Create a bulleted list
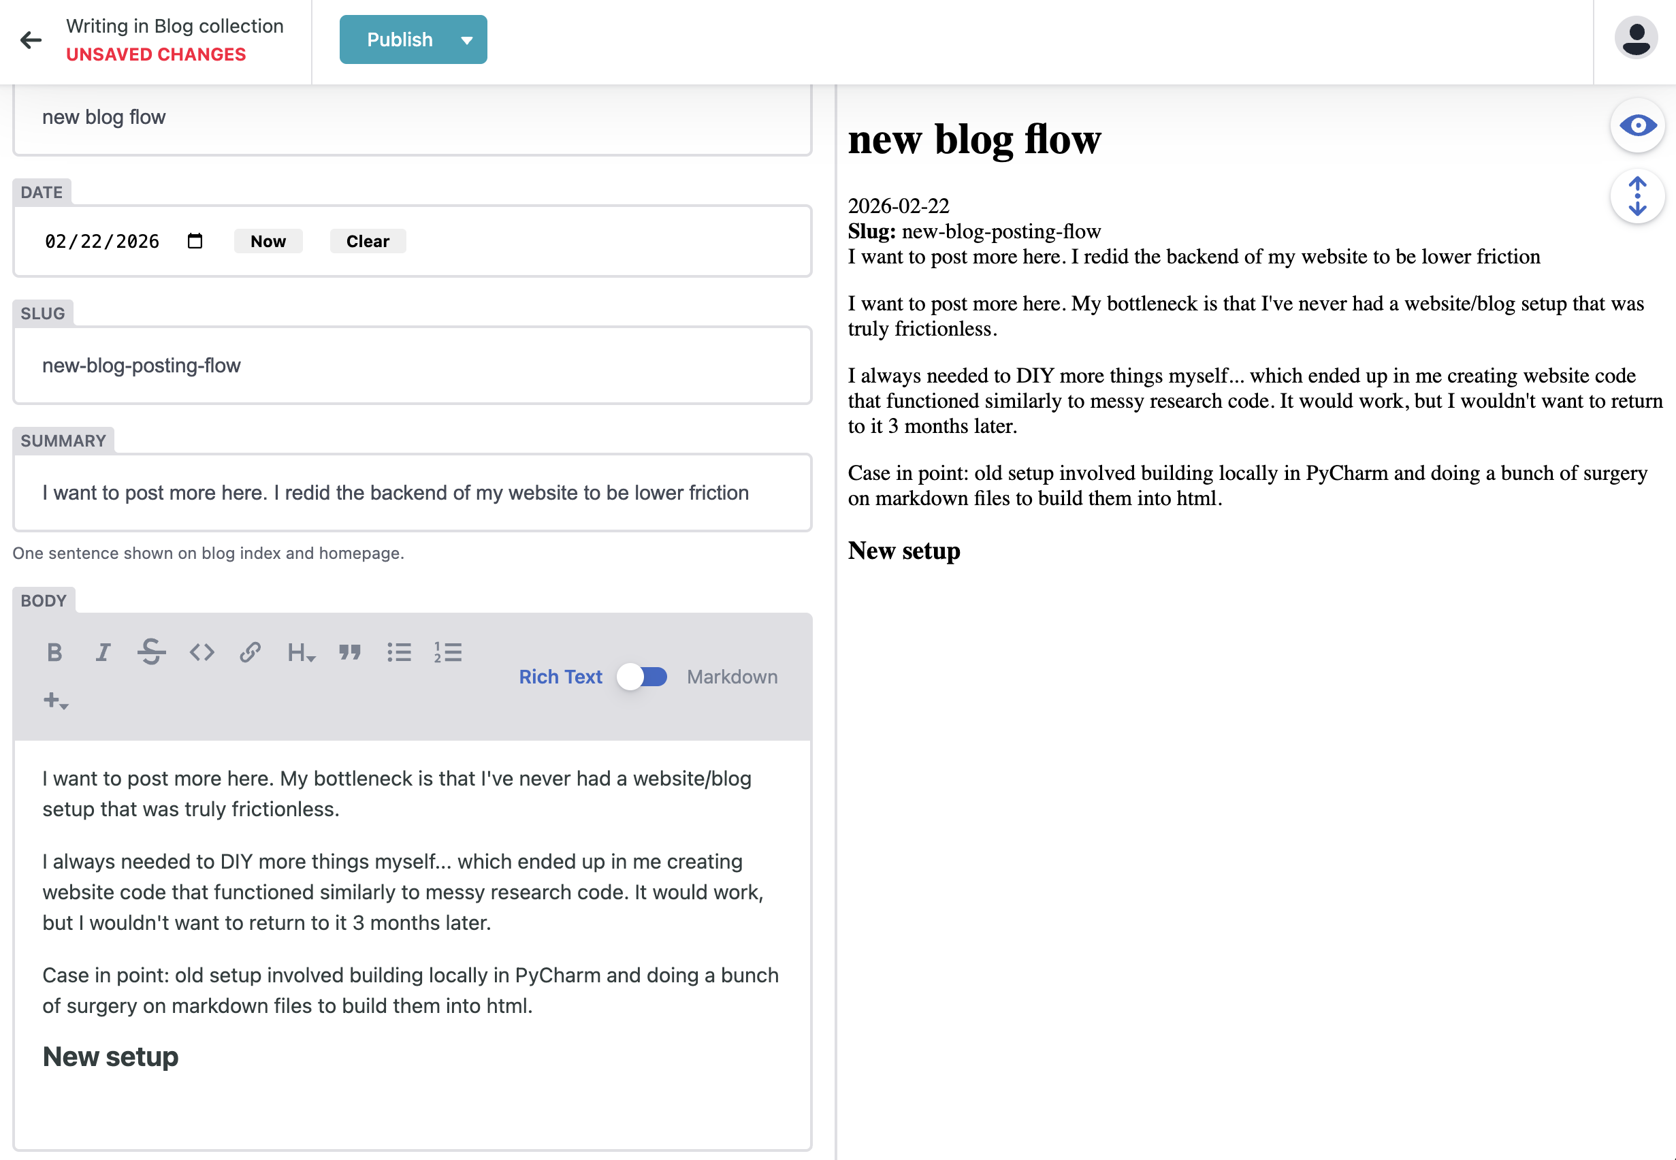Image resolution: width=1676 pixels, height=1160 pixels. click(400, 652)
